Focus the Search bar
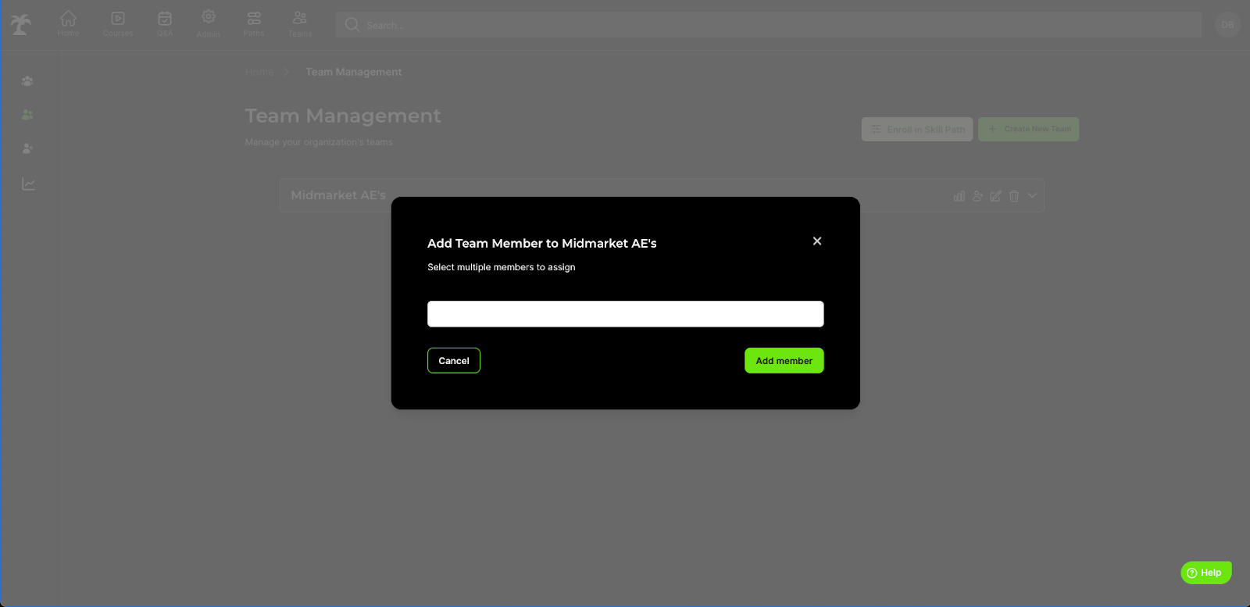Screen dimensions: 1250x607 (769, 25)
